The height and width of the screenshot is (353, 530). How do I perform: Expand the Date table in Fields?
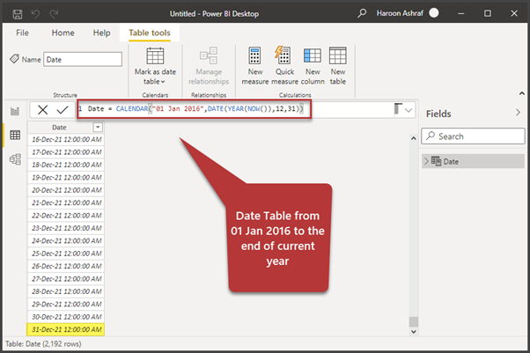[426, 161]
